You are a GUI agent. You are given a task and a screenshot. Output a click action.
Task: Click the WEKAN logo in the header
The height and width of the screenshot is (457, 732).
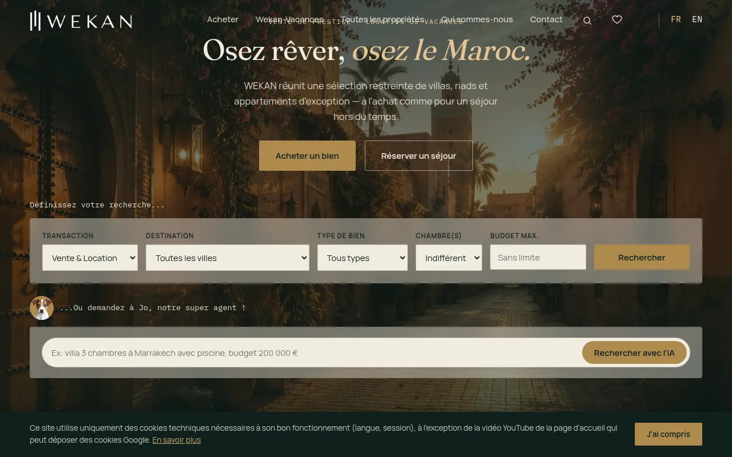tap(81, 21)
